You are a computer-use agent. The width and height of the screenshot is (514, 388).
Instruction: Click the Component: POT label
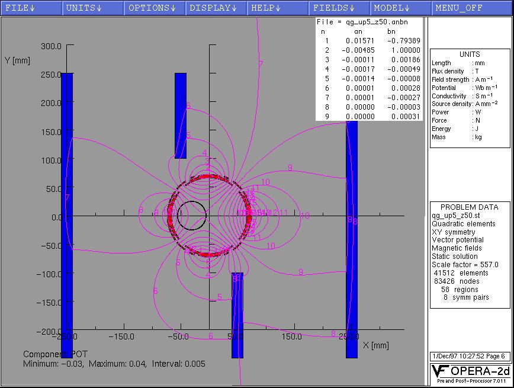55,354
